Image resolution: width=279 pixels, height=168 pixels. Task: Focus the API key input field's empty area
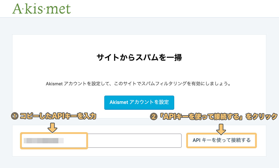pos(134,141)
